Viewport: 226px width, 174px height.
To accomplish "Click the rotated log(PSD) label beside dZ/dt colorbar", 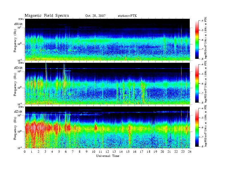I will click(x=205, y=126).
